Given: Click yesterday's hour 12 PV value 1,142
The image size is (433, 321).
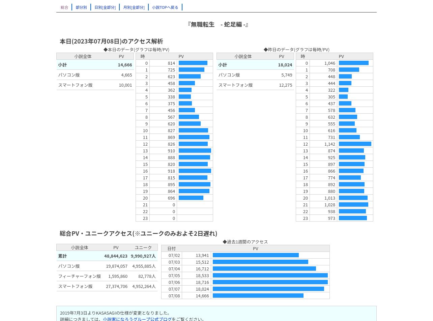Looking at the screenshot, I should coord(330,144).
